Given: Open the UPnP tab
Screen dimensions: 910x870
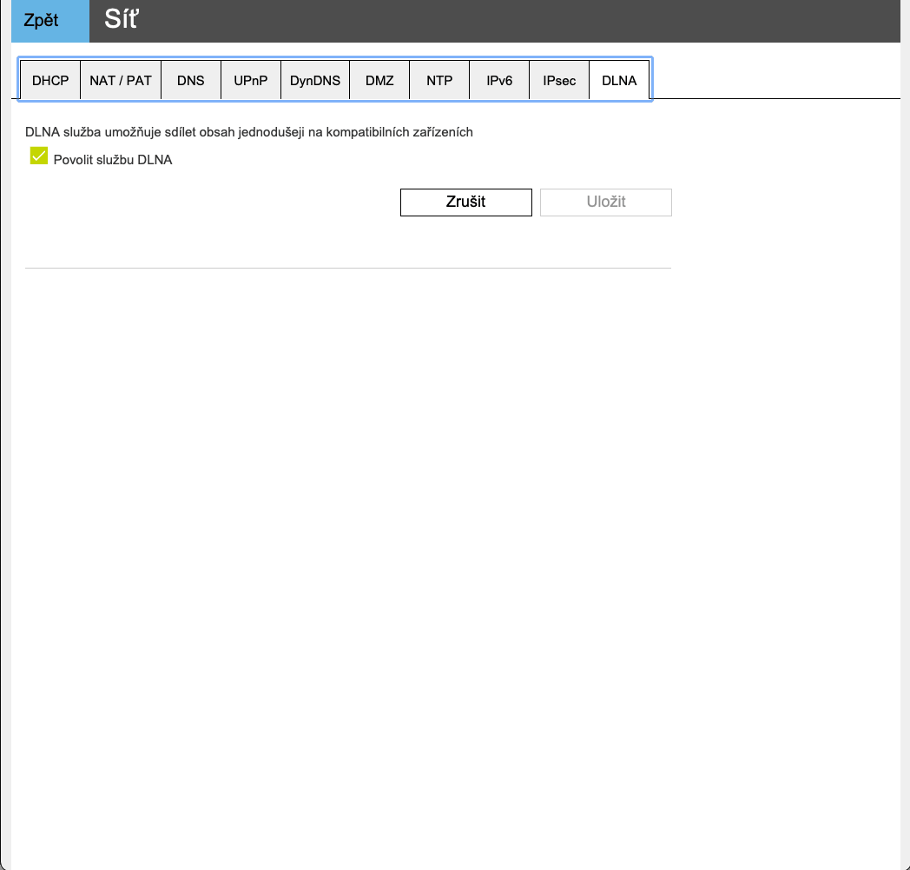Looking at the screenshot, I should [x=251, y=80].
